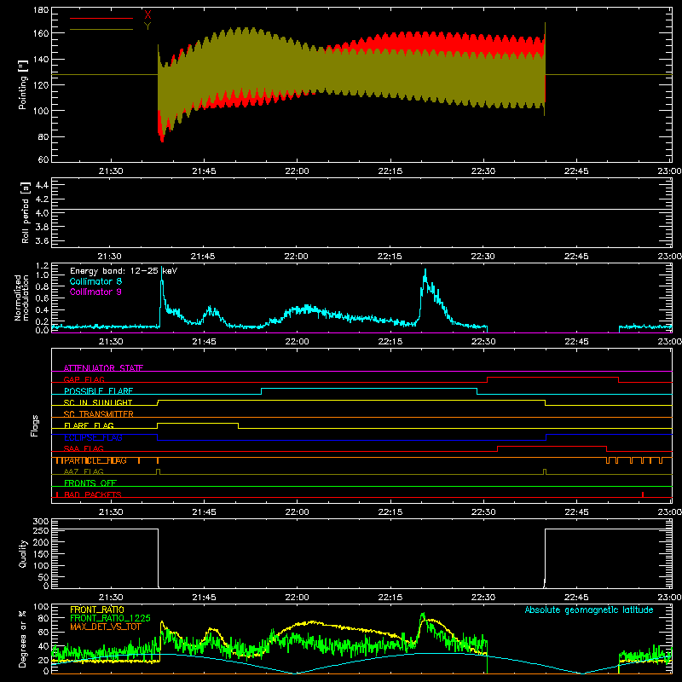
Task: Click the Quality axis title
Action: tap(23, 553)
